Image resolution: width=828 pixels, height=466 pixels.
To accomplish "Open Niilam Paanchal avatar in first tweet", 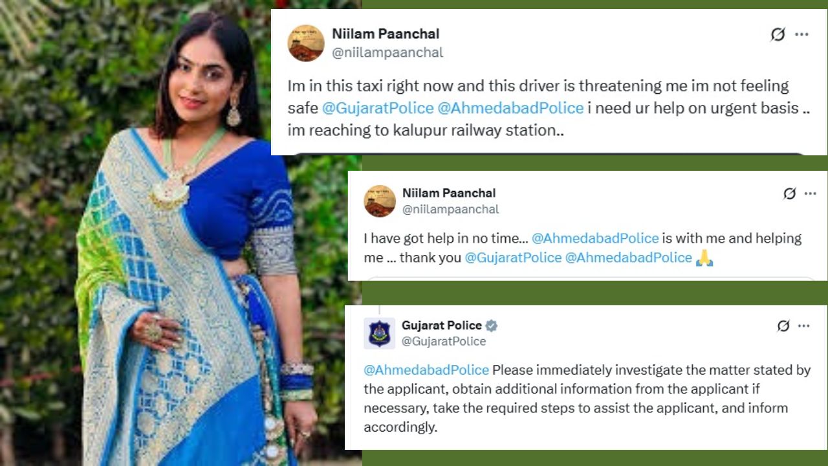I will 306,43.
